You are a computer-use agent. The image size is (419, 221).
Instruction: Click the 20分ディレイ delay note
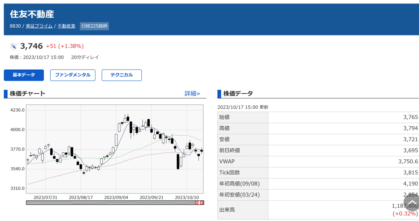tap(85, 57)
